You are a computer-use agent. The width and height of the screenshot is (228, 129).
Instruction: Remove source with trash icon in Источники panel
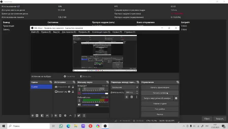coord(60,116)
